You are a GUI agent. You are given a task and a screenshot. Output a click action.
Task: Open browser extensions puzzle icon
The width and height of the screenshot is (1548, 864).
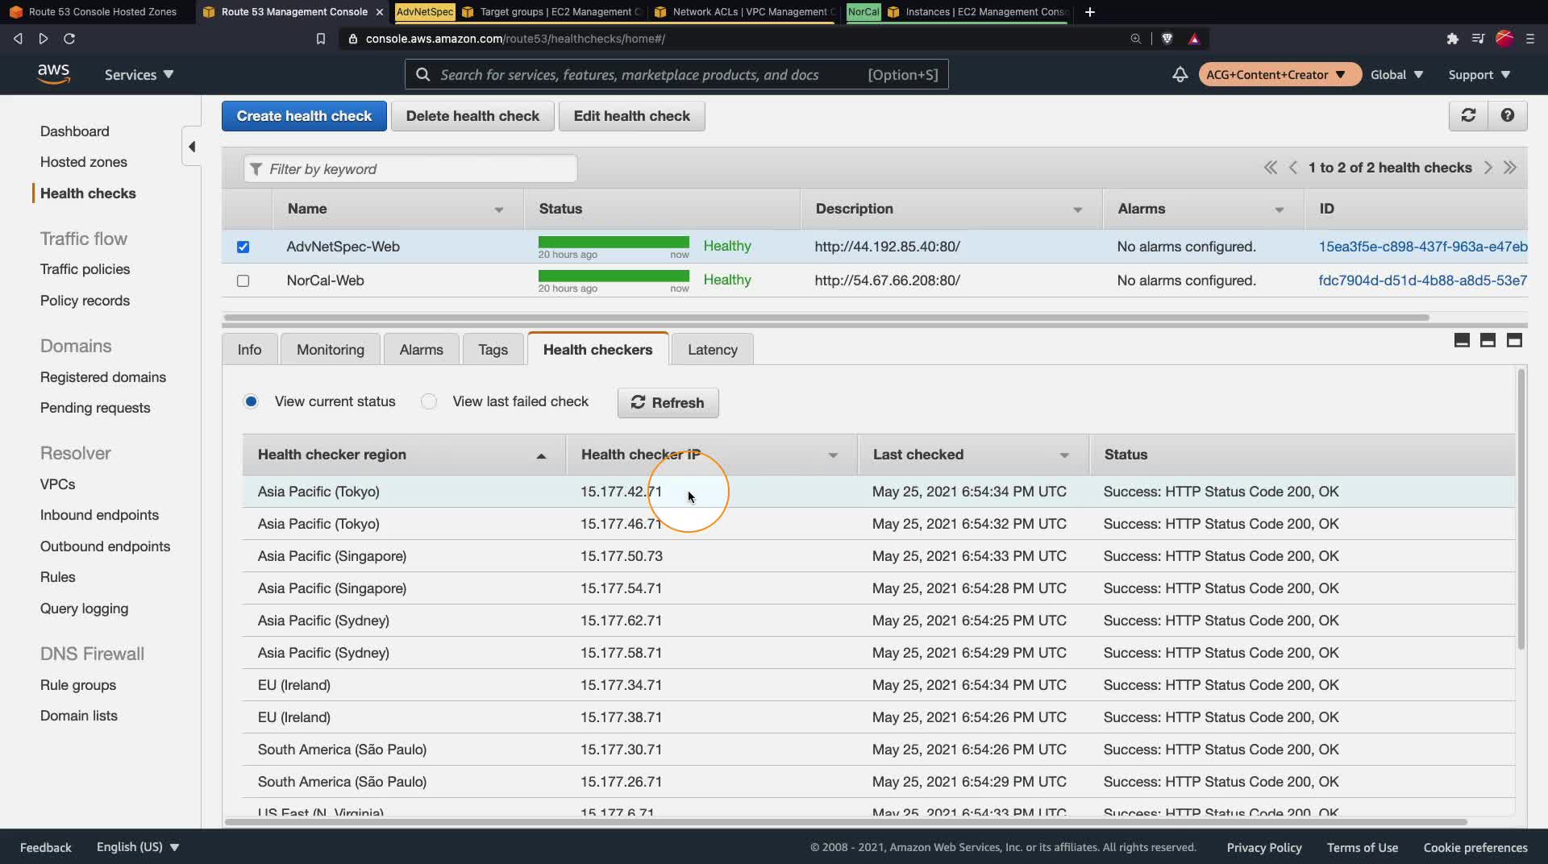(1452, 39)
